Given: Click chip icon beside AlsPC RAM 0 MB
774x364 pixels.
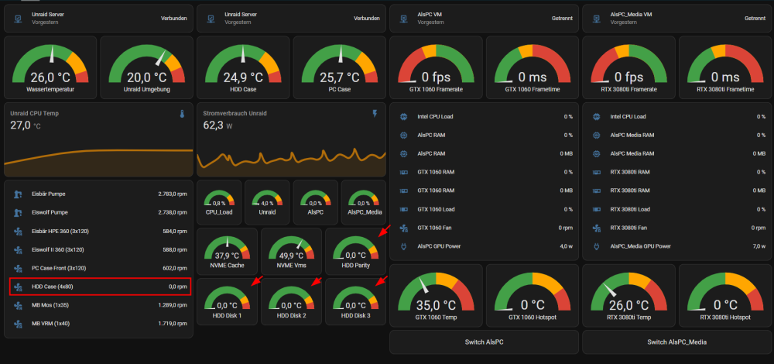Looking at the screenshot, I should coord(404,153).
